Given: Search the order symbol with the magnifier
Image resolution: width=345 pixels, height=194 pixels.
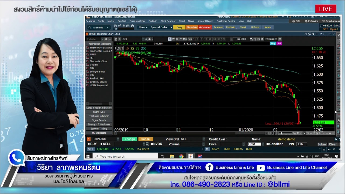Looking at the screenshot, I should click(x=147, y=144).
